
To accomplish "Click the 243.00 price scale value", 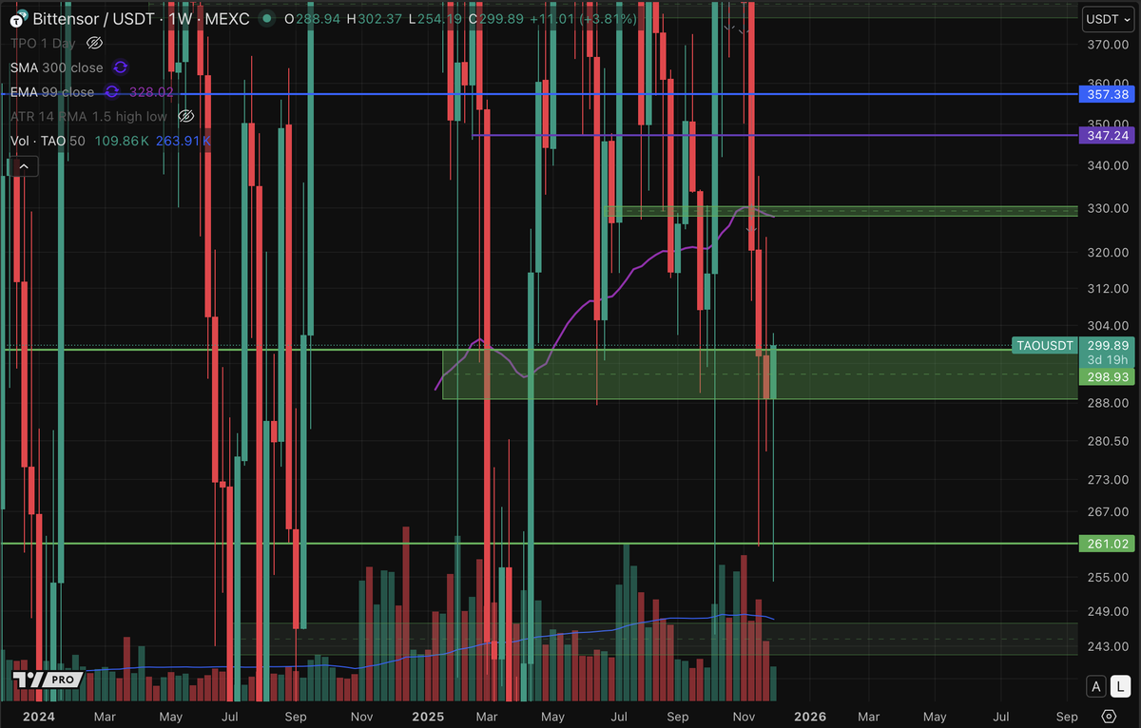I will point(1108,646).
